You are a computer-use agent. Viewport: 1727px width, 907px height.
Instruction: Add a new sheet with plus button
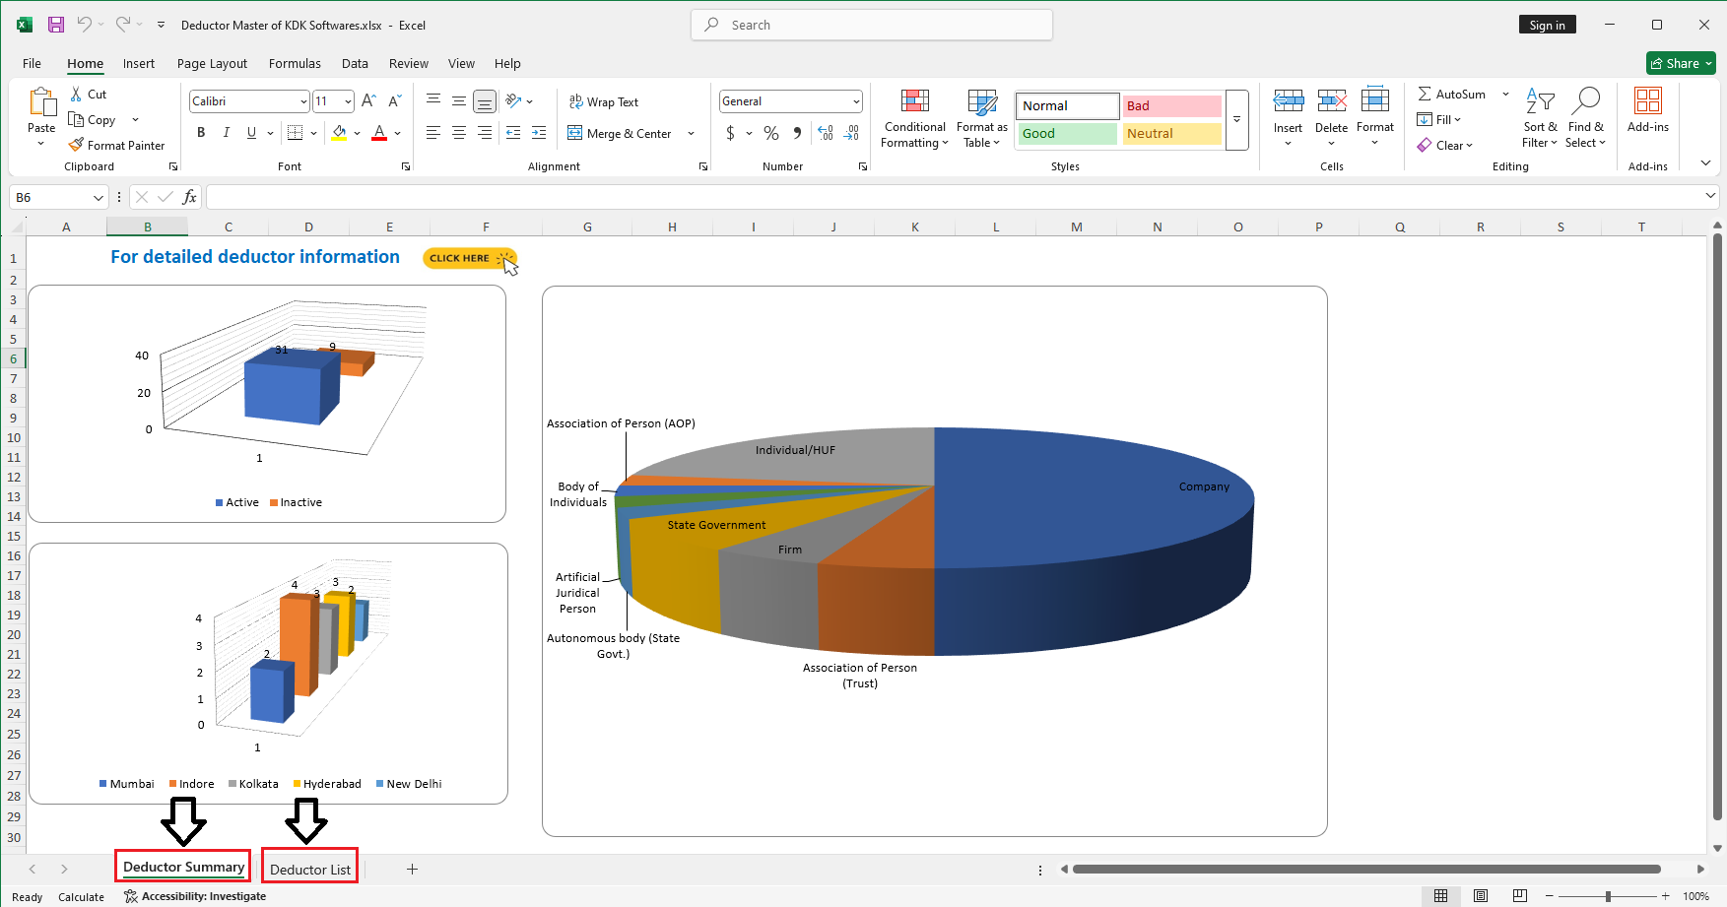click(412, 869)
